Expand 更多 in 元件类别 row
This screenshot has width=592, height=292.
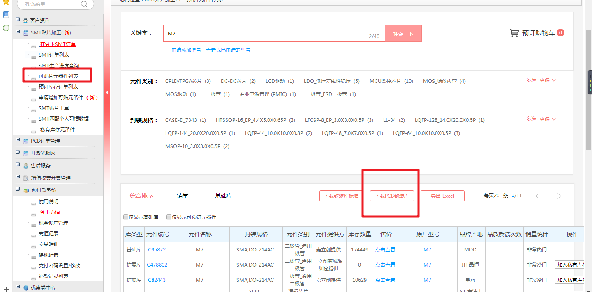pyautogui.click(x=548, y=80)
